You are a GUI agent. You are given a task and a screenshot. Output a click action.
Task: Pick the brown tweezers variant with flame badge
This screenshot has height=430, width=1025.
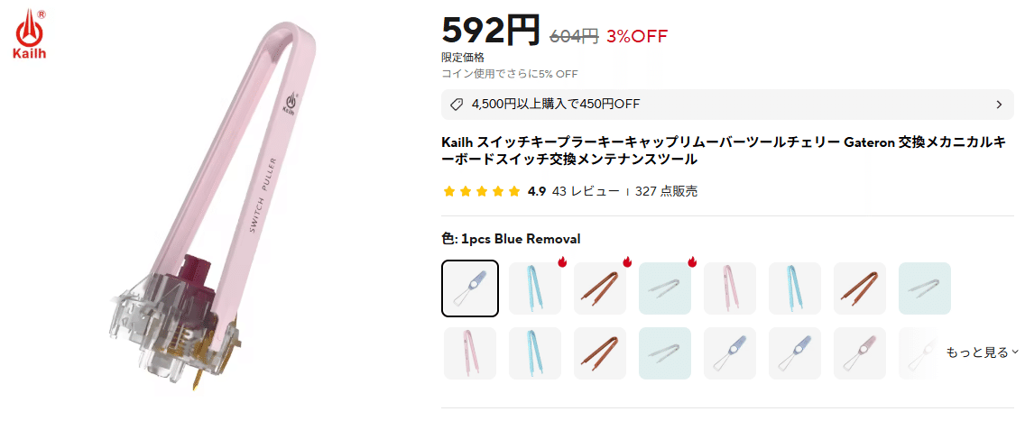(600, 288)
